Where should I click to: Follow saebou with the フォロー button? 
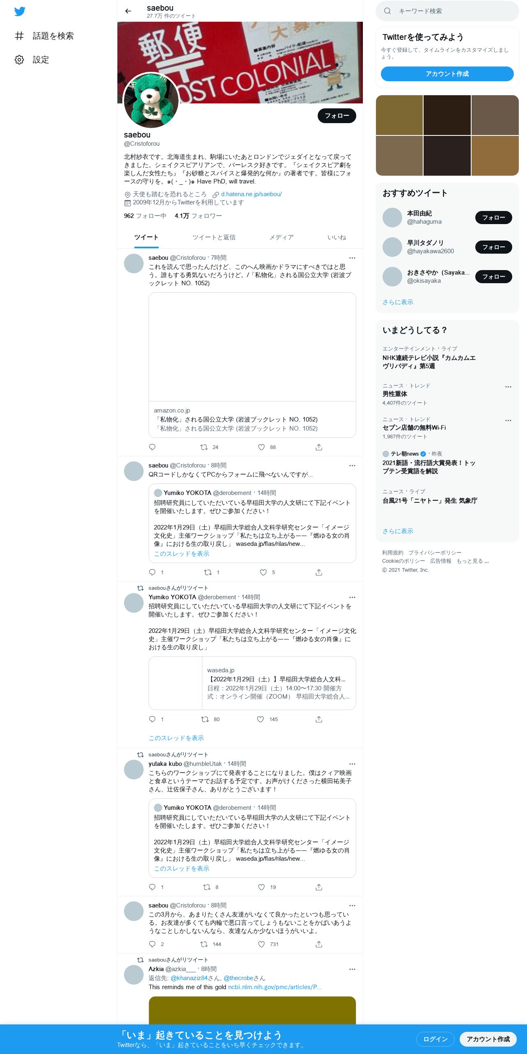click(337, 116)
